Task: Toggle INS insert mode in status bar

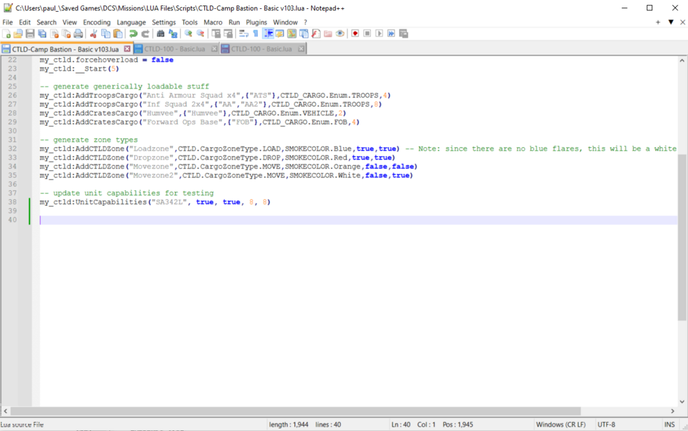Action: (669, 424)
